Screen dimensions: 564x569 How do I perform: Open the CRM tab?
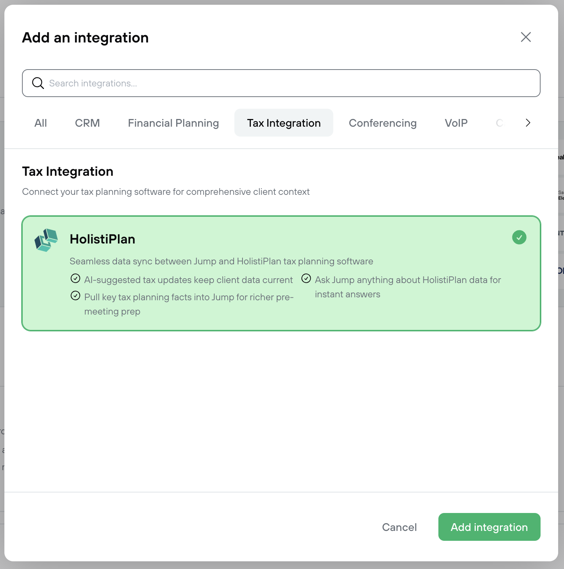click(x=87, y=123)
